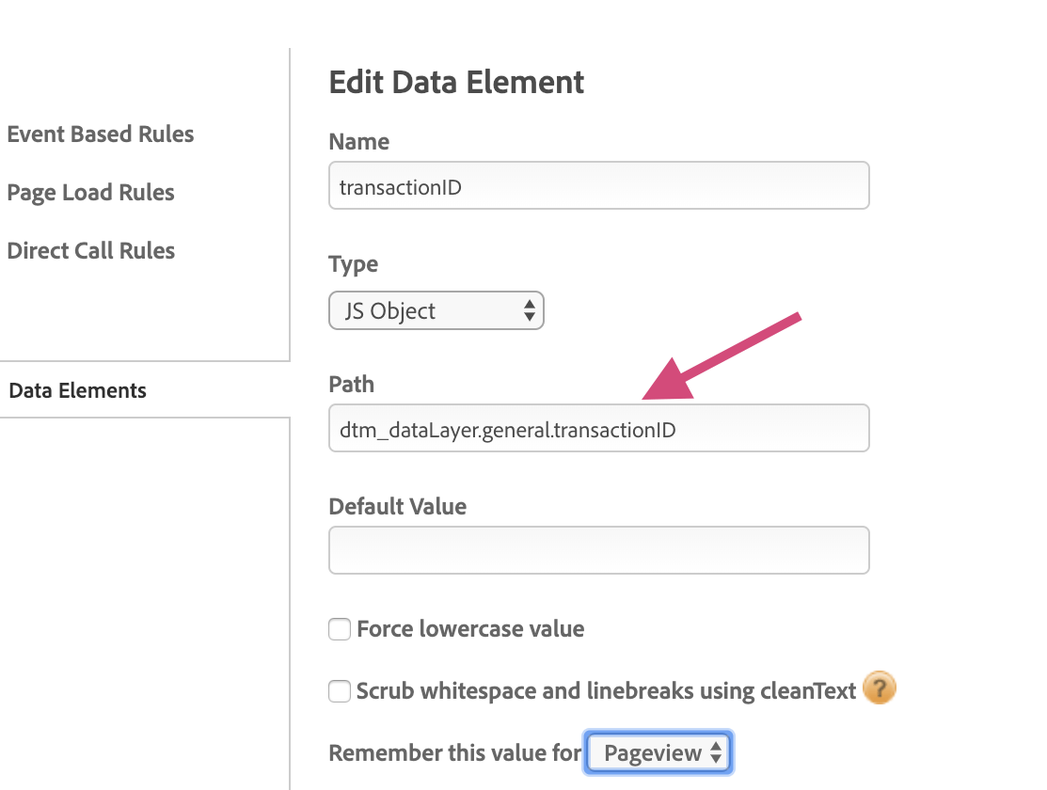Image resolution: width=1047 pixels, height=790 pixels.
Task: Click the 'Name' field label
Action: tap(358, 142)
